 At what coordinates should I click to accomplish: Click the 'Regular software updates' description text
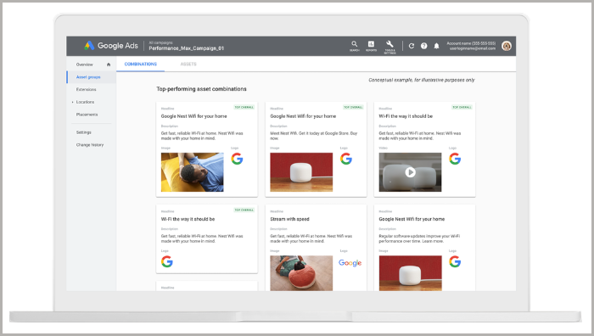[419, 238]
